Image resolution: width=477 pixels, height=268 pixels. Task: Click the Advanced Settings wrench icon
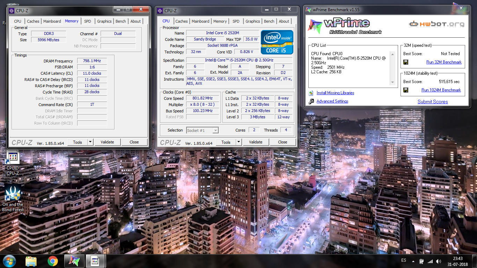click(x=311, y=101)
